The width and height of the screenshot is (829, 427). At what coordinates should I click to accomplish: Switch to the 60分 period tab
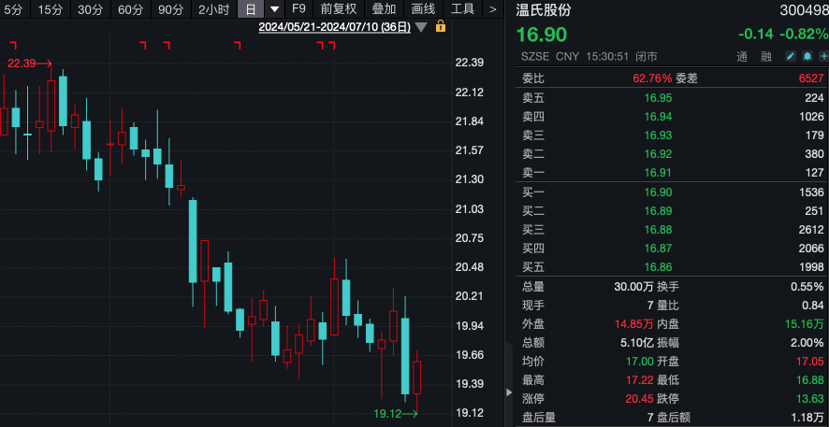131,9
